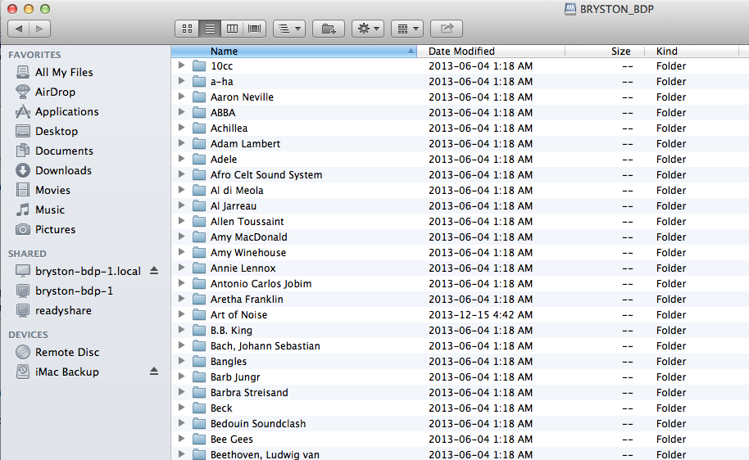Switch to list view
This screenshot has width=749, height=460.
point(210,29)
